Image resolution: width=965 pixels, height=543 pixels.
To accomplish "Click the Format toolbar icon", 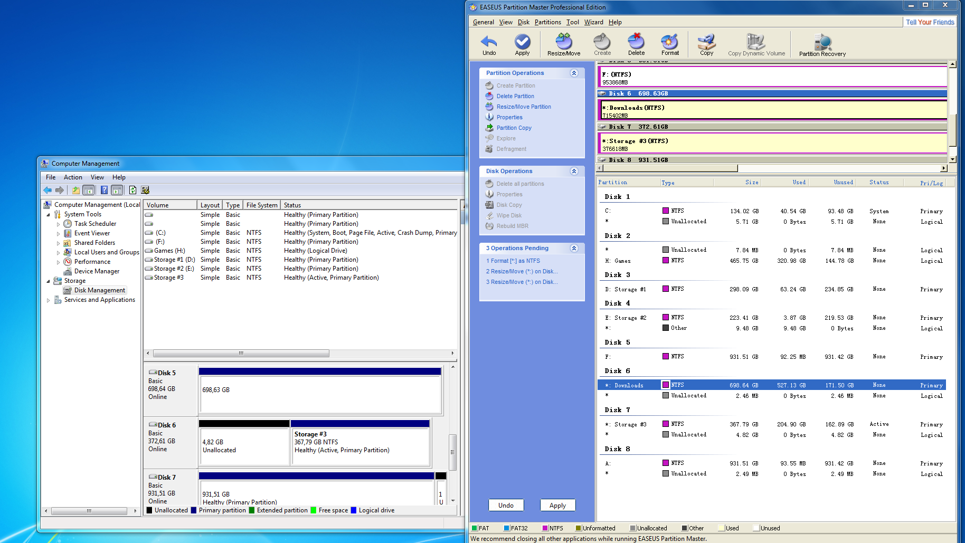I will [x=670, y=45].
